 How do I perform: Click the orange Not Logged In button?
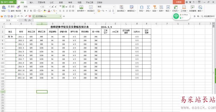tap(179, 2)
